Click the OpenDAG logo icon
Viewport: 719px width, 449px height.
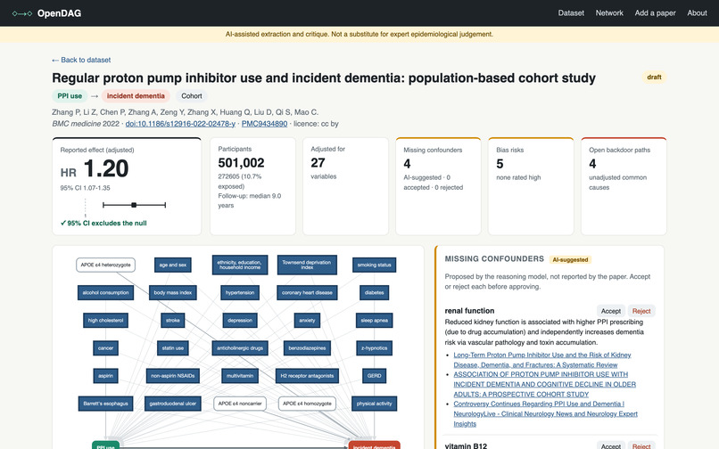[22, 13]
